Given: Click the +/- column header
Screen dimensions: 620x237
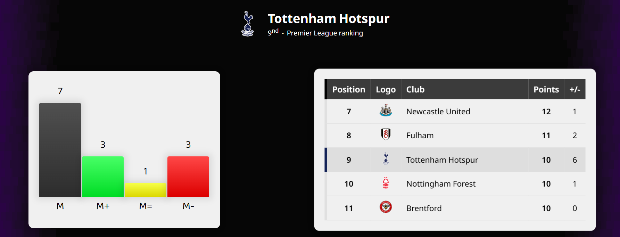Looking at the screenshot, I should [575, 89].
